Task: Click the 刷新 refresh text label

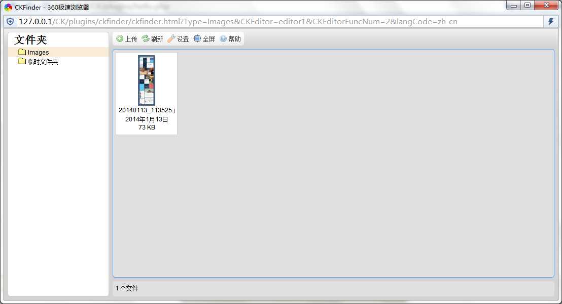Action: [157, 39]
